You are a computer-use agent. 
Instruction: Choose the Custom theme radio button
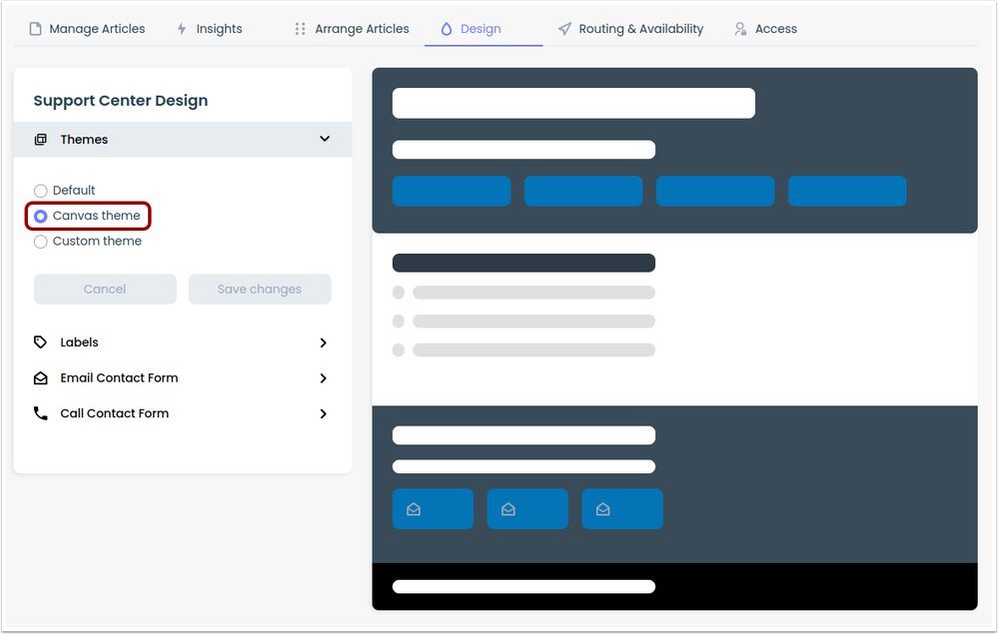click(x=41, y=242)
